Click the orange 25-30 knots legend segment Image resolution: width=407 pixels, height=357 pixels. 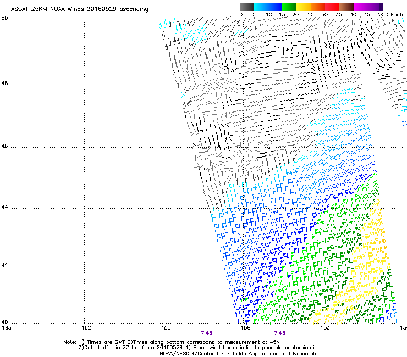click(318, 7)
